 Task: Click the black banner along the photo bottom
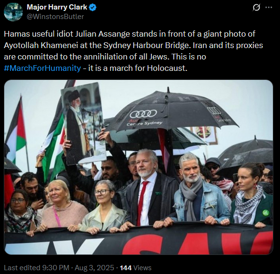139,240
